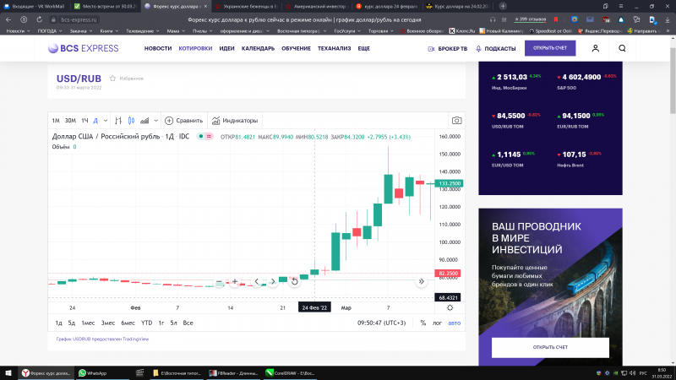Screen dimensions: 676x380
Task: Take a chart snapshot with camera icon
Action: [456, 120]
